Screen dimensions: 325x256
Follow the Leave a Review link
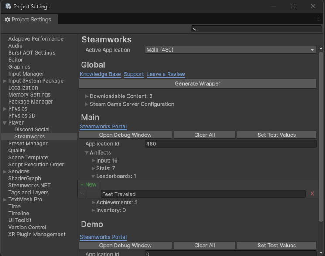[166, 74]
